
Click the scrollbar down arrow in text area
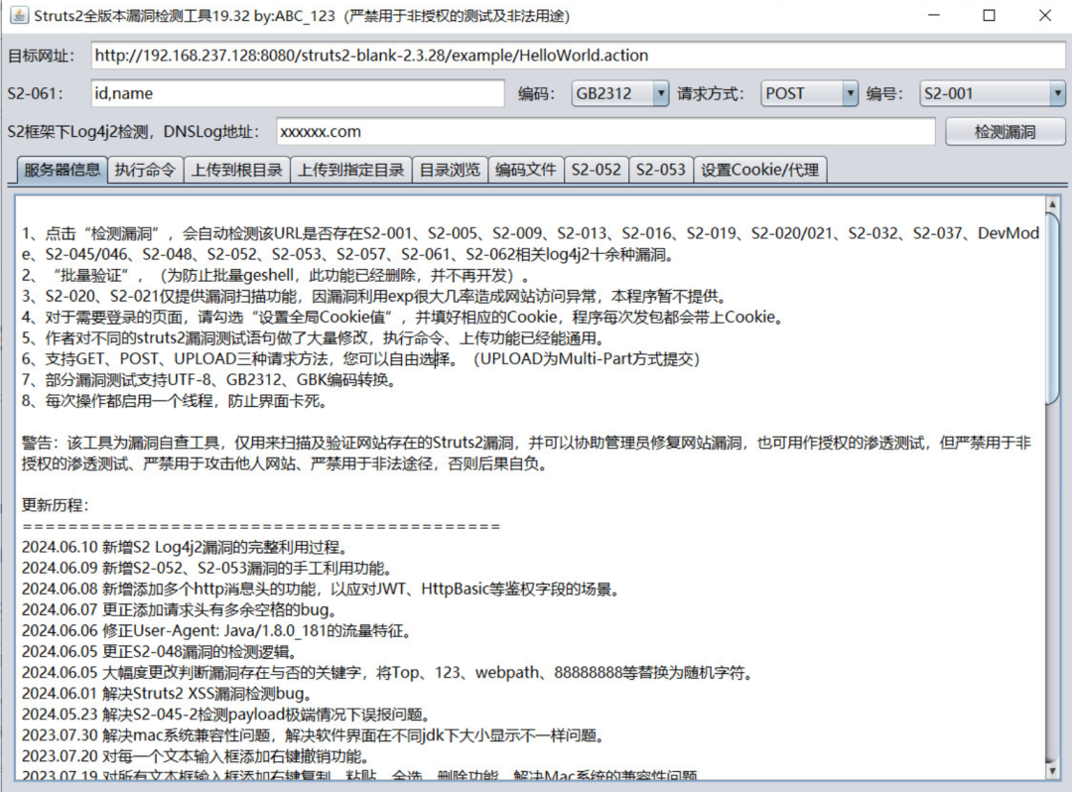[1052, 771]
